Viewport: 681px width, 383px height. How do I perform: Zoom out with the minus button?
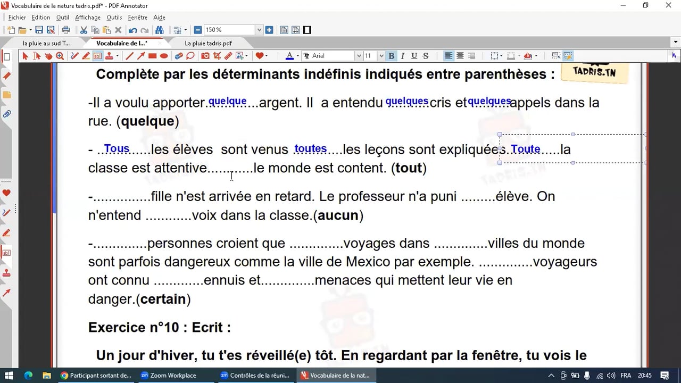pos(198,30)
